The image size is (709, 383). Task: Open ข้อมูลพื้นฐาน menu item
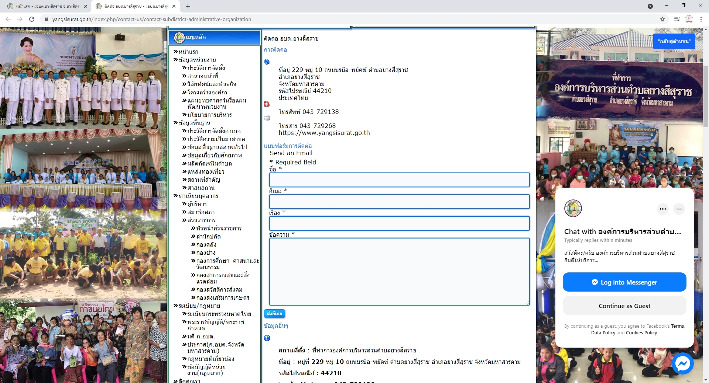pos(194,123)
